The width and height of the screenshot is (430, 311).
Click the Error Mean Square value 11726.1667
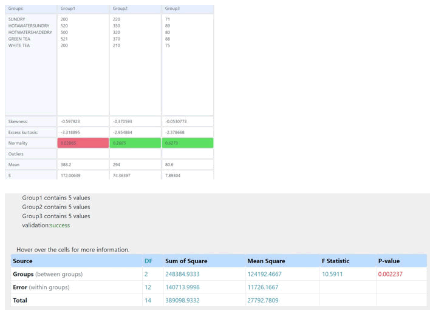pos(264,287)
